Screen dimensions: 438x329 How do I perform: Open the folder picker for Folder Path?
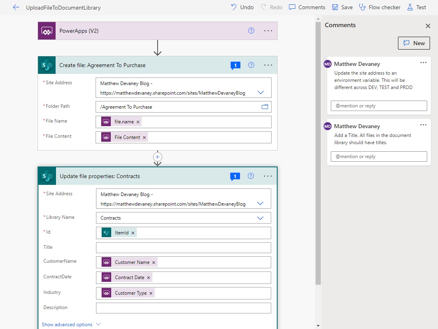point(264,107)
